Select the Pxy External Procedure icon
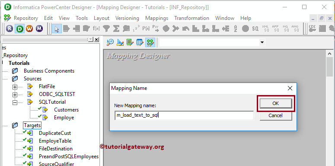 [x=156, y=29]
